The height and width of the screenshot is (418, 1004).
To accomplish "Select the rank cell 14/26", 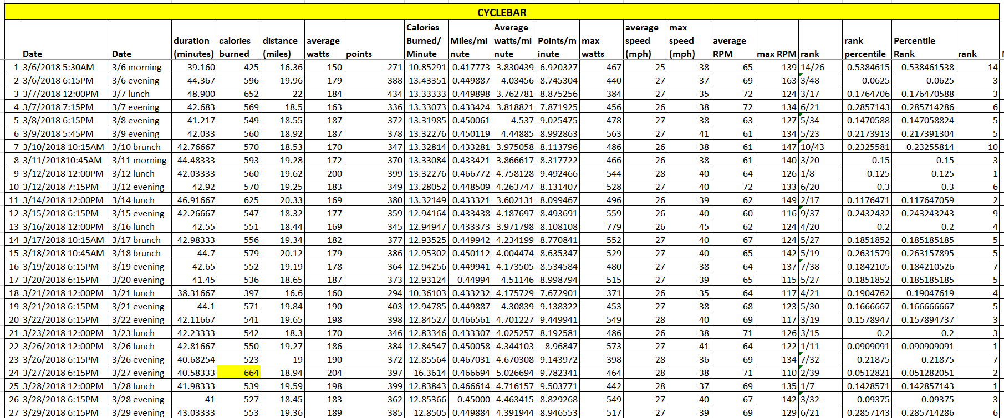I will (820, 67).
